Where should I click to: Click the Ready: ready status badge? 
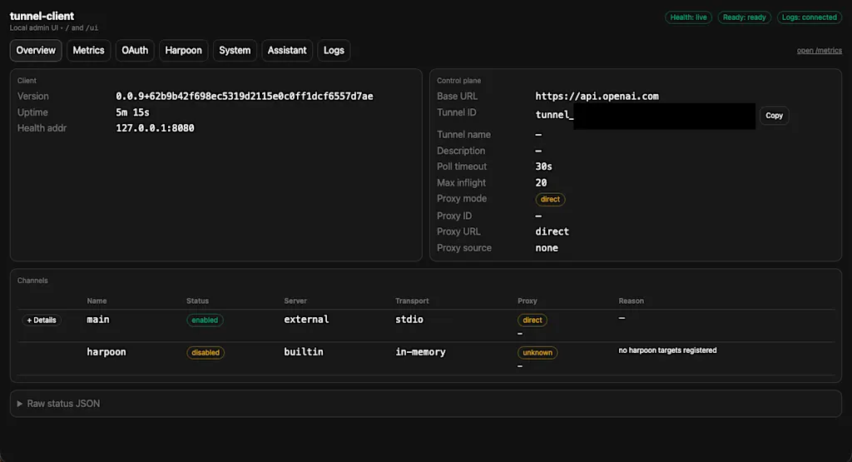(x=745, y=17)
